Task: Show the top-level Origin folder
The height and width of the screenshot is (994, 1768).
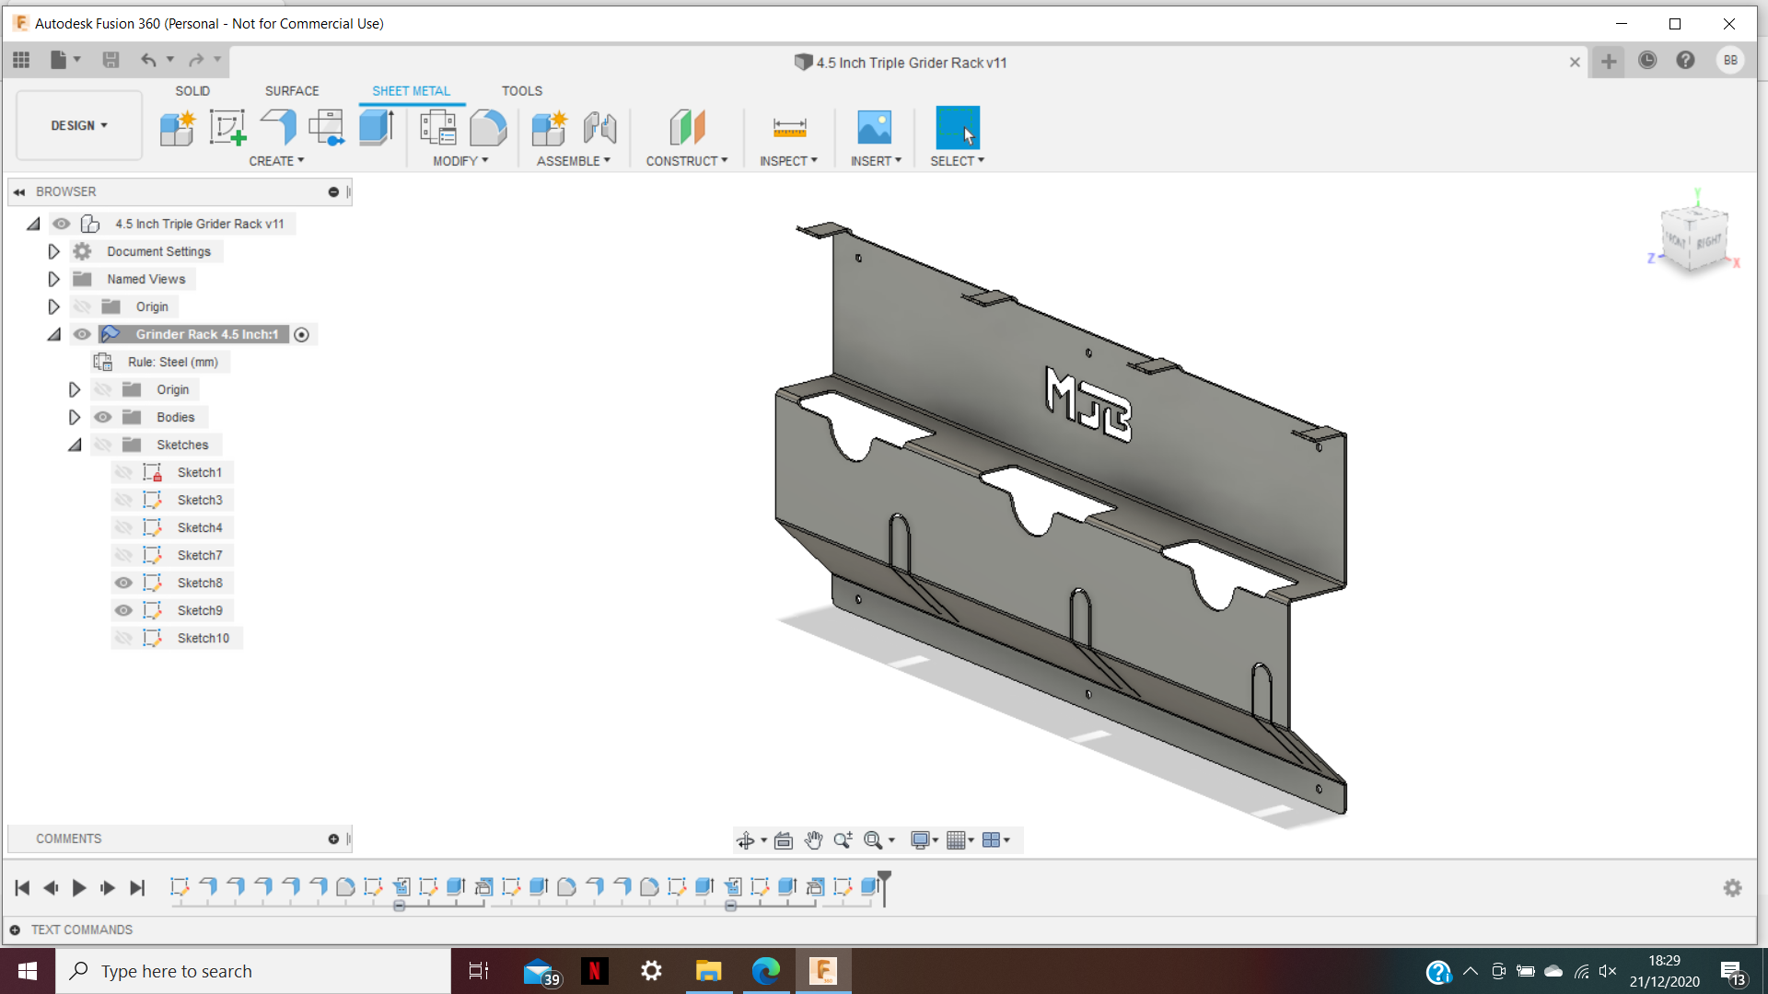Action: point(82,306)
